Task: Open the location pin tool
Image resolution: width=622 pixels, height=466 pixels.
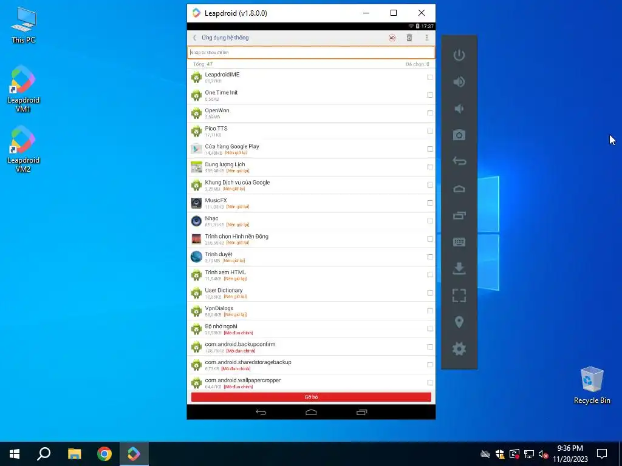Action: 459,322
